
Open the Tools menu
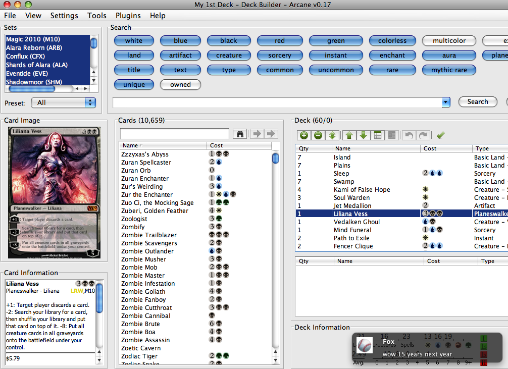[96, 16]
